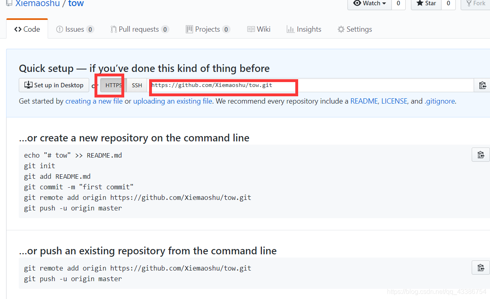Open Xiemaoshu owner profile link
The image size is (490, 299).
37,4
